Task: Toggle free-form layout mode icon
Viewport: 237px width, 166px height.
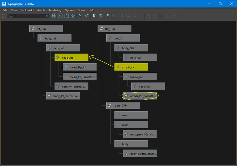Action: coord(108,16)
